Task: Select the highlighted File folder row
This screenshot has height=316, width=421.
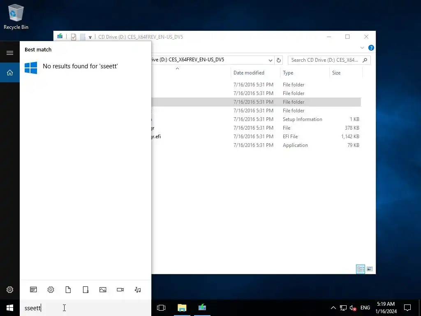Action: (x=256, y=102)
